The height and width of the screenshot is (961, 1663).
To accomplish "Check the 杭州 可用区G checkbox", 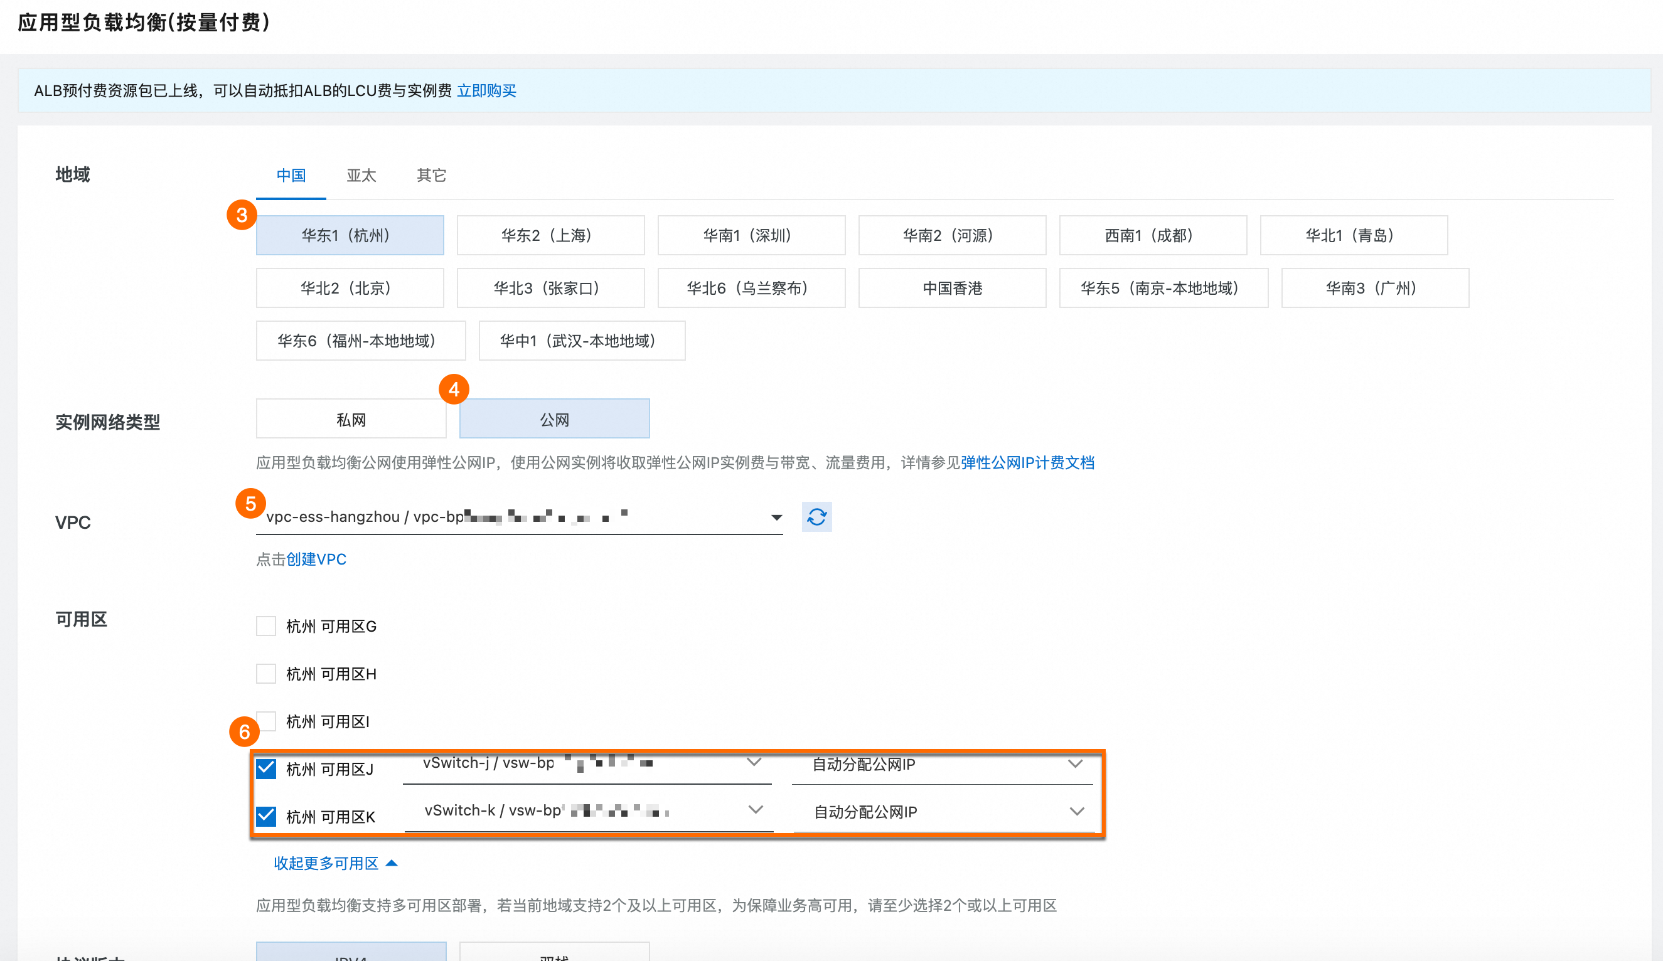I will click(x=266, y=625).
